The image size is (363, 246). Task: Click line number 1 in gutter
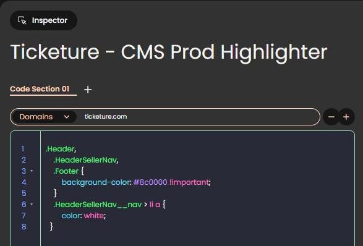23,149
